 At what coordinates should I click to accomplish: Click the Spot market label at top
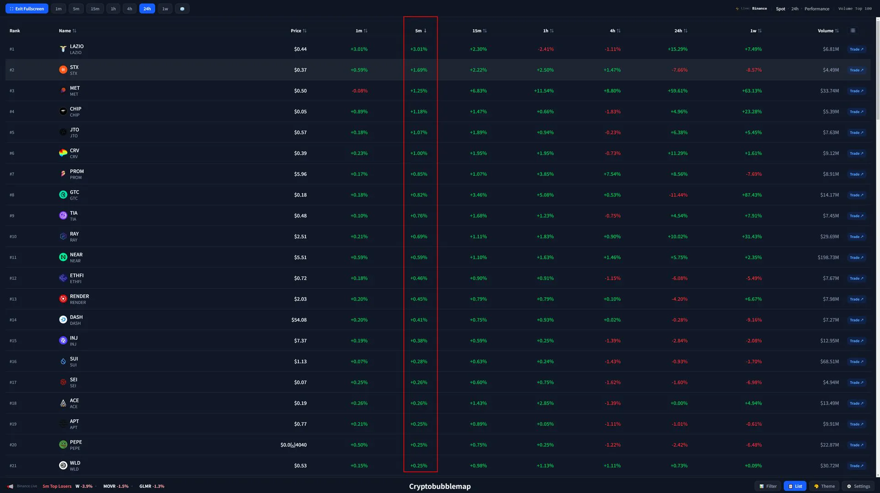[781, 9]
